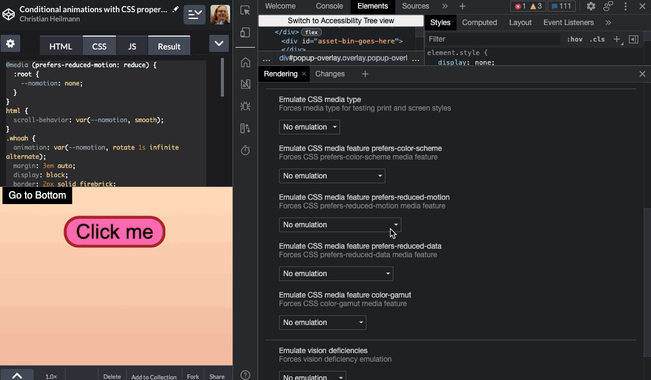Open the Sources DevTools tab
651x380 pixels.
click(x=415, y=6)
